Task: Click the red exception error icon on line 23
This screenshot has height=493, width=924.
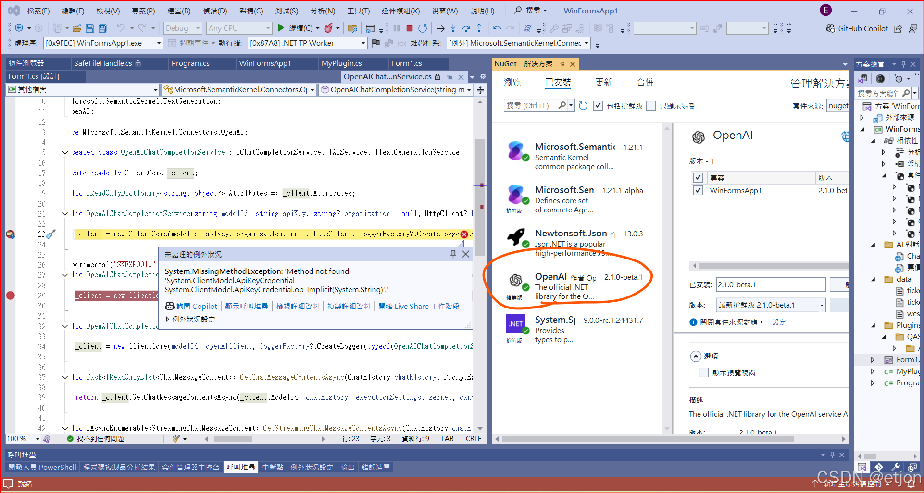Action: coord(464,234)
